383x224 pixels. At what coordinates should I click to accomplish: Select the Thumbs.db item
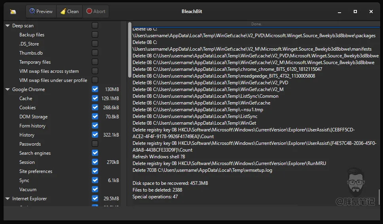click(31, 53)
